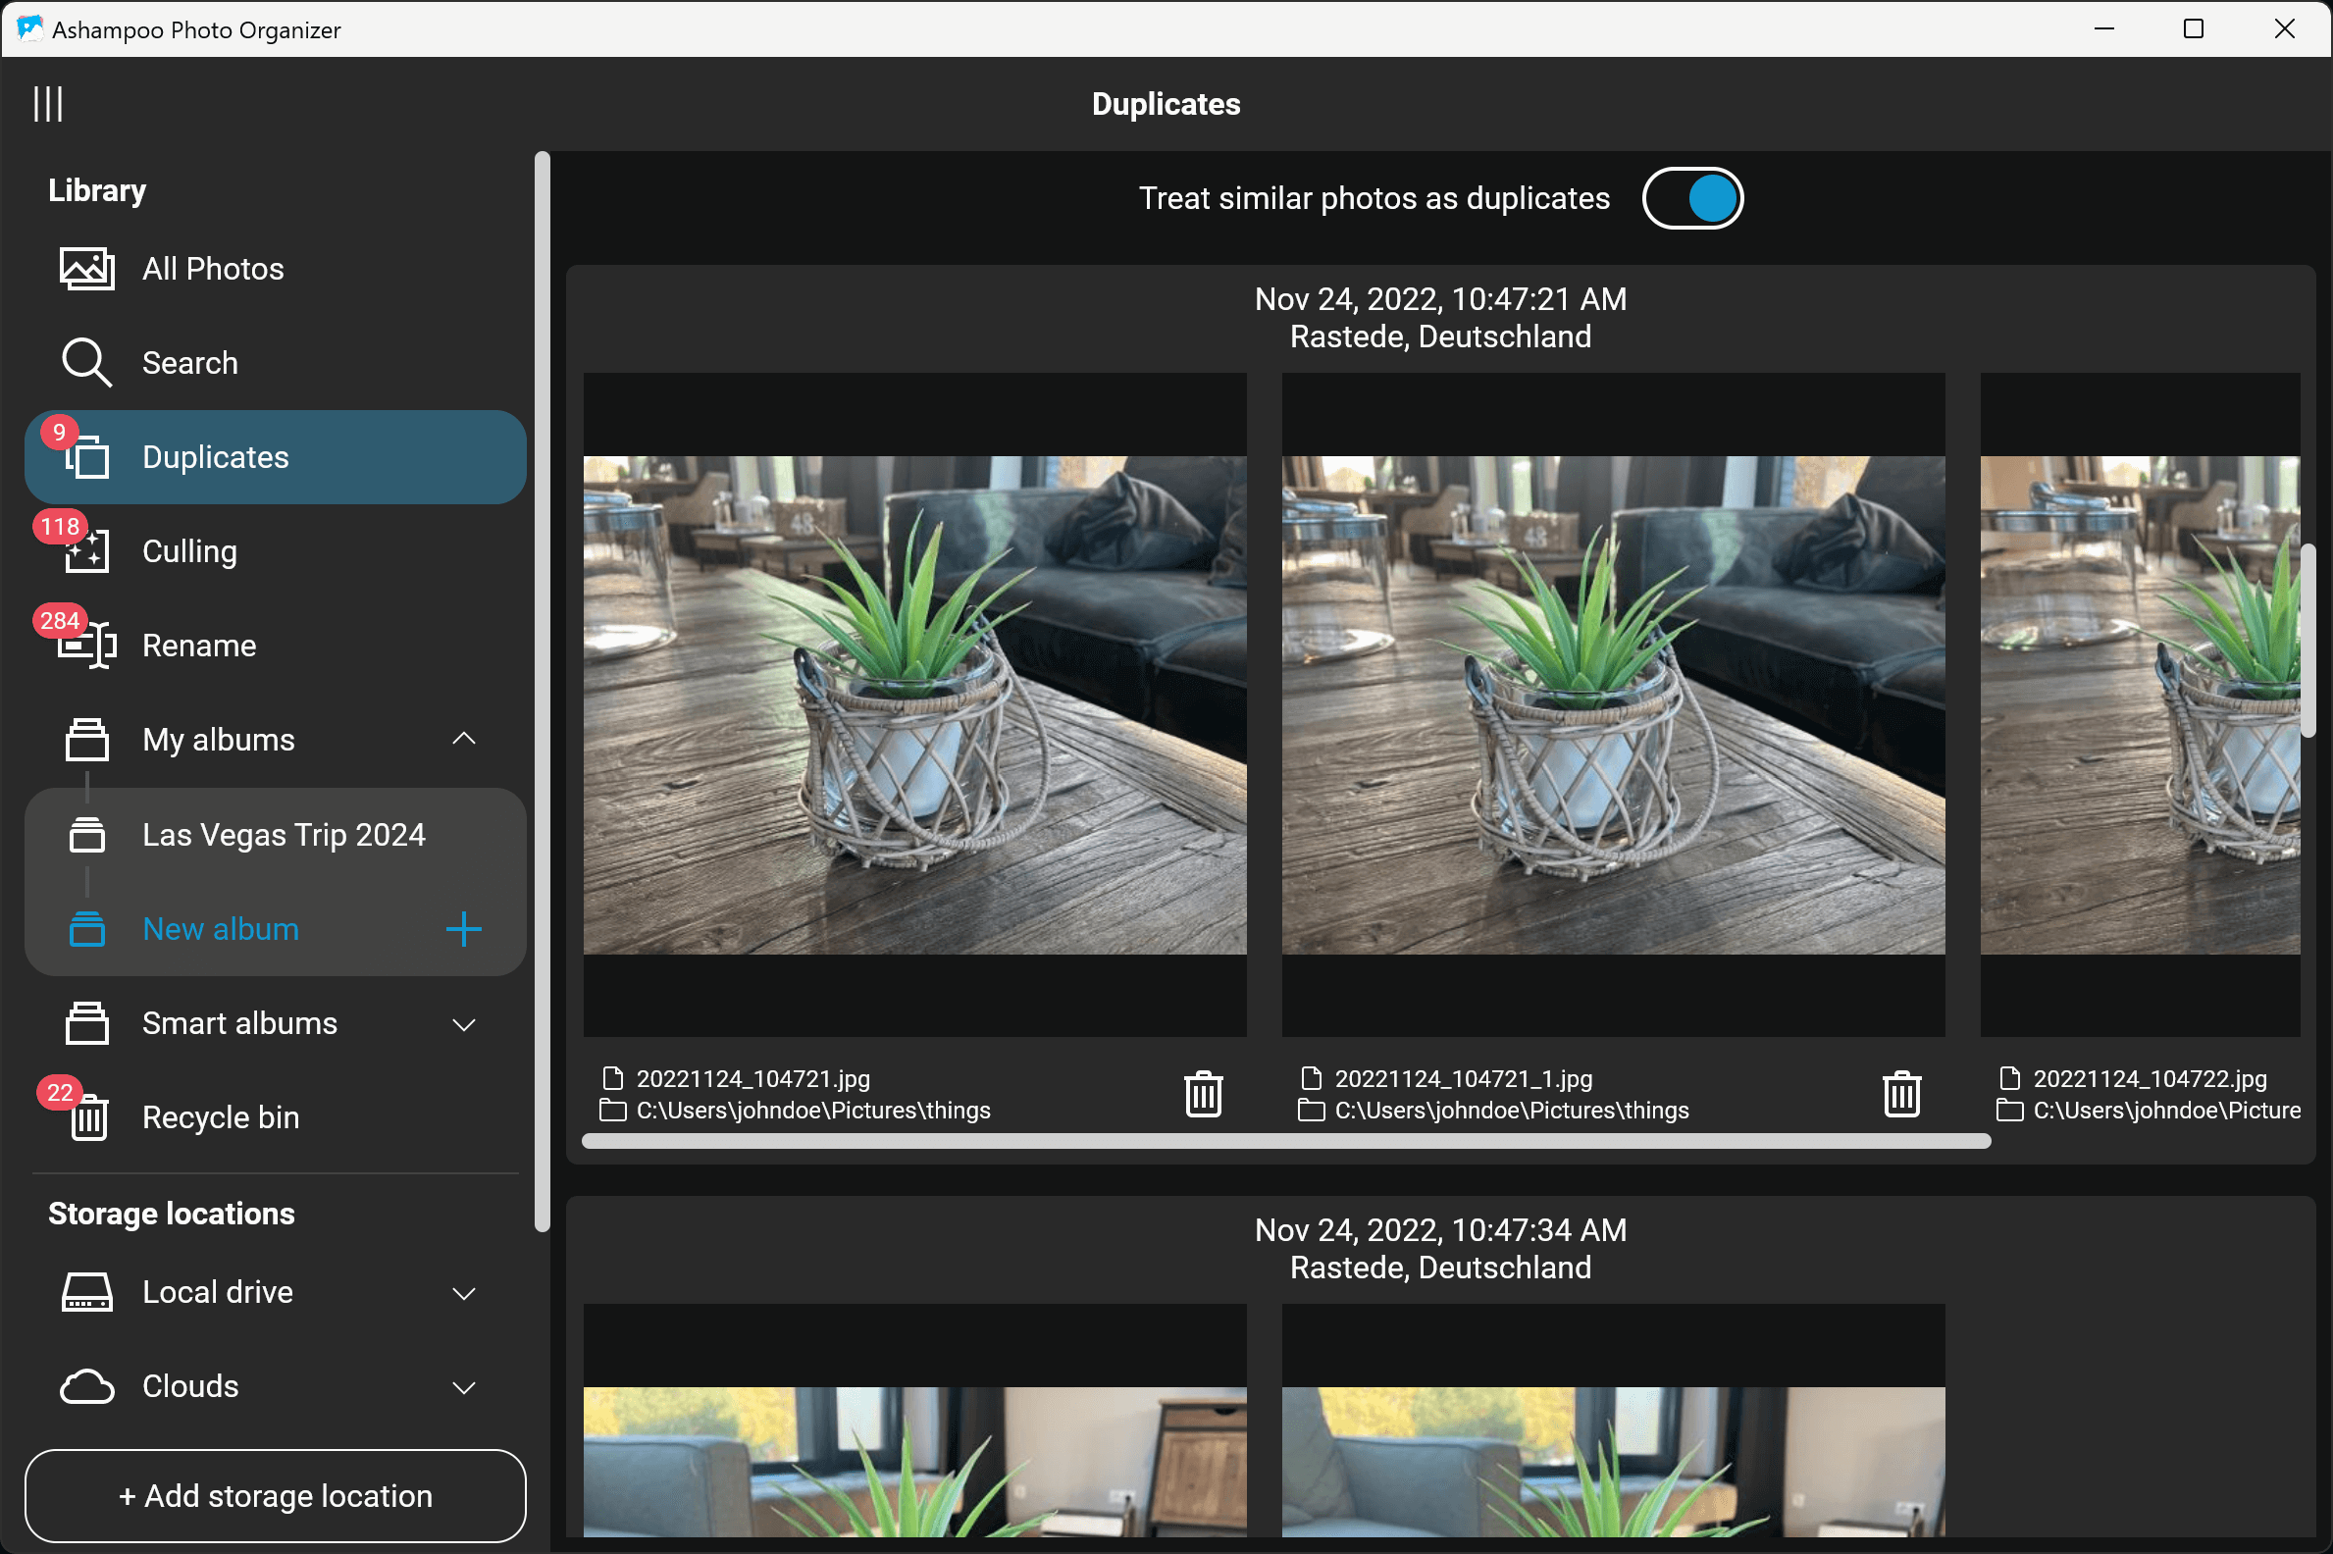This screenshot has height=1554, width=2333.
Task: Expand the Local drive storage location
Action: tap(464, 1291)
